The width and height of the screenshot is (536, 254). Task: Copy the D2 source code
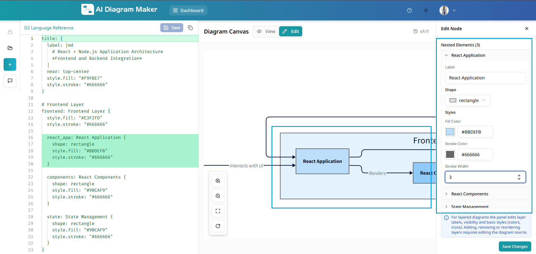[190, 28]
